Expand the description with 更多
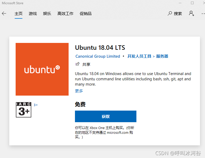 pos(79,91)
